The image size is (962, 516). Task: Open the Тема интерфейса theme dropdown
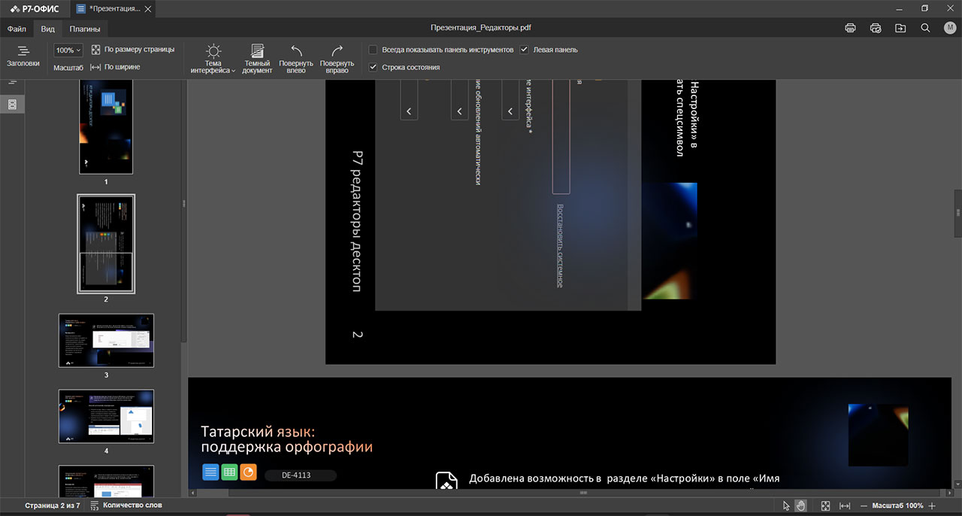click(213, 59)
